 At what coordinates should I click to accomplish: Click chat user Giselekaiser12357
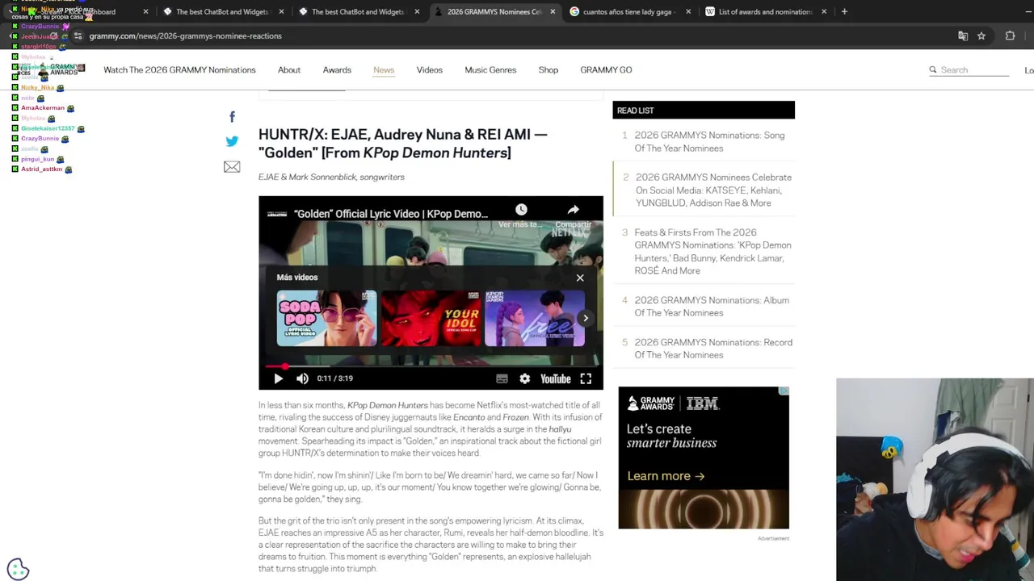click(x=48, y=128)
